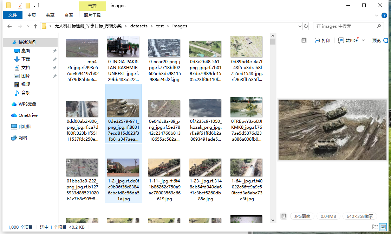Screen dimensions: 391x234
Task: Open the 转PDF dropdown arrow
Action: click(363, 40)
